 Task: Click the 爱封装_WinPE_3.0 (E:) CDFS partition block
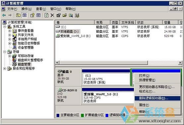(x=108, y=96)
